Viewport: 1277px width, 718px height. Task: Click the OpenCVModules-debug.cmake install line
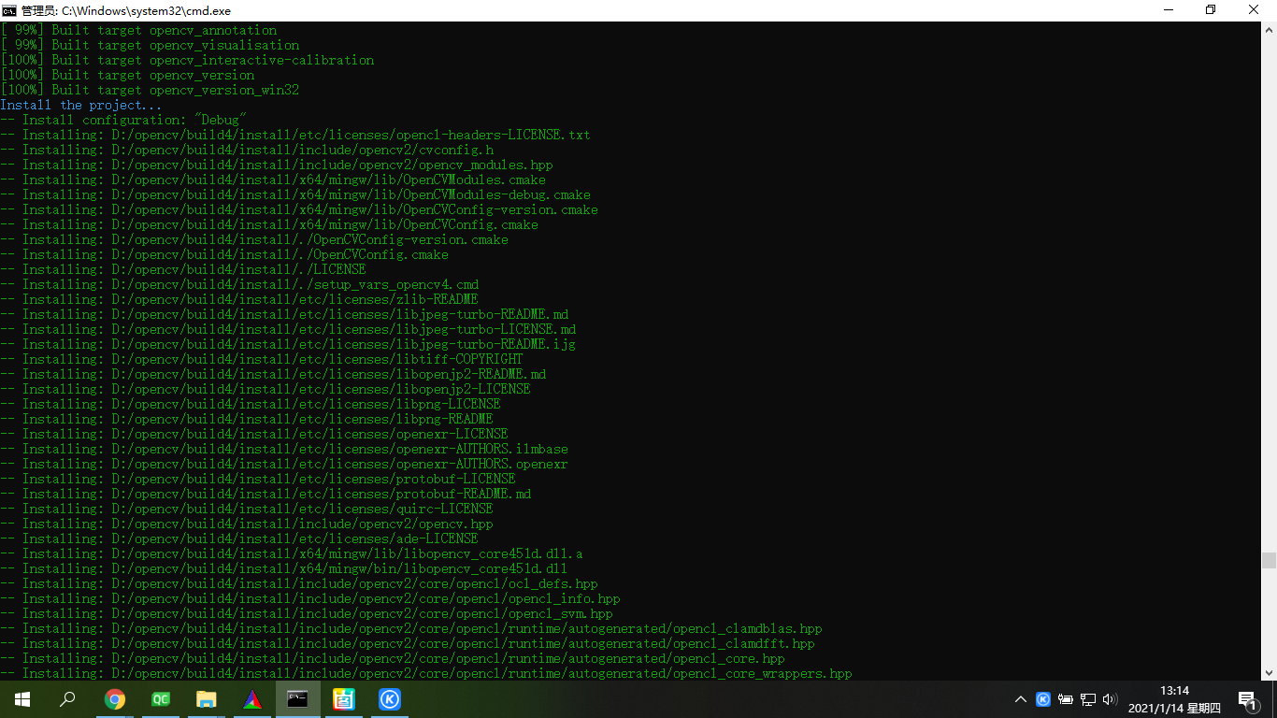point(295,194)
